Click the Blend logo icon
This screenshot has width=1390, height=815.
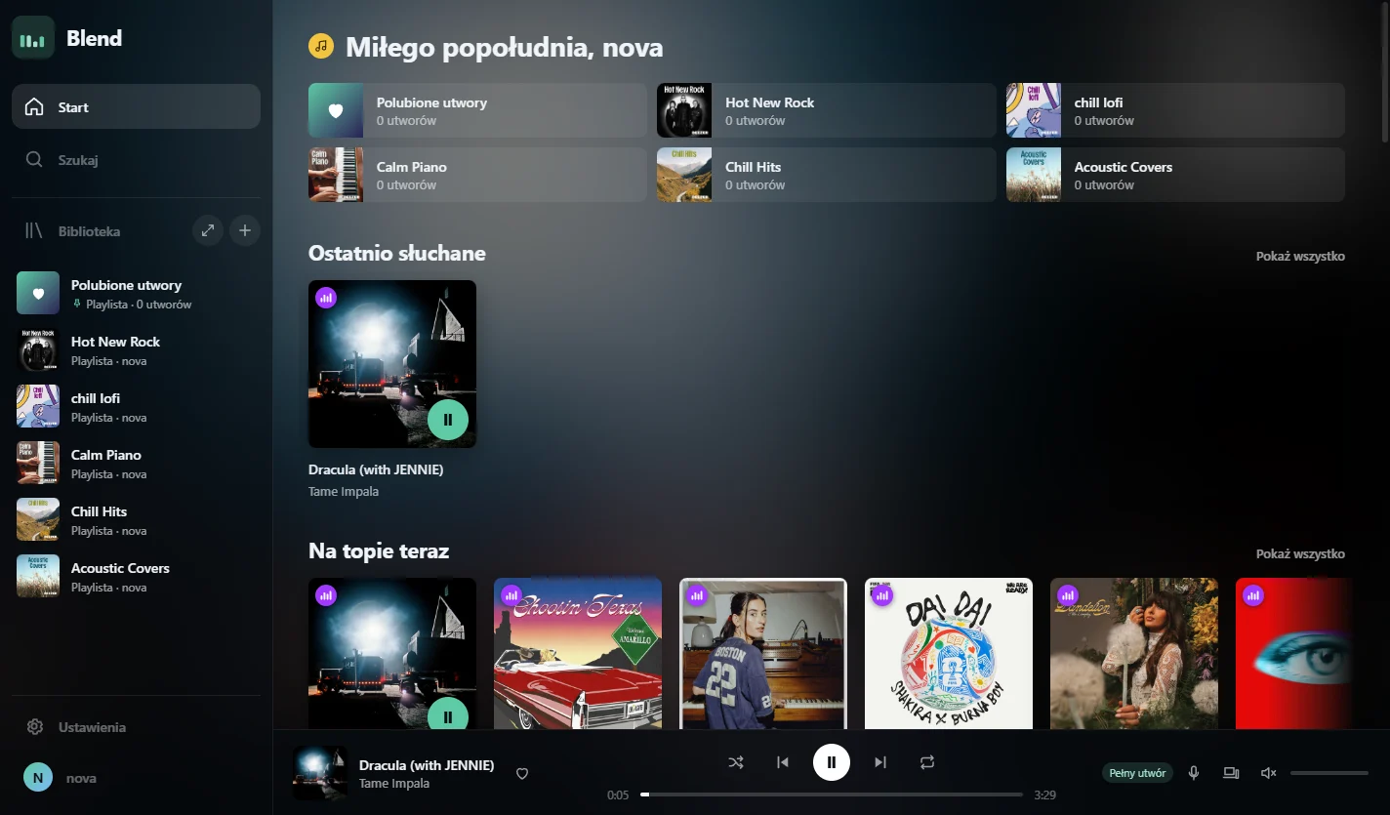(33, 38)
